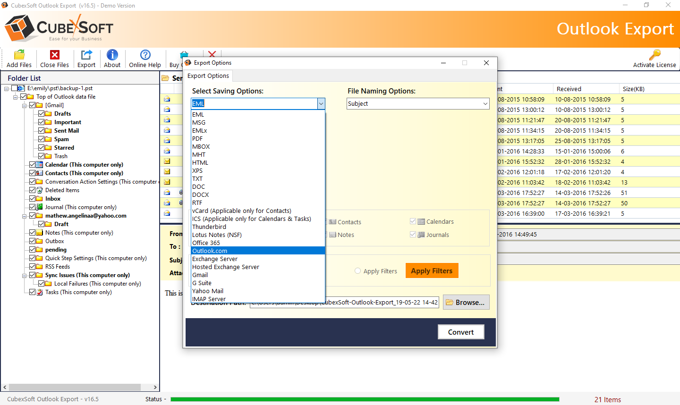Screen dimensions: 680x405
Task: Click the Browse button for destination
Action: (x=465, y=302)
